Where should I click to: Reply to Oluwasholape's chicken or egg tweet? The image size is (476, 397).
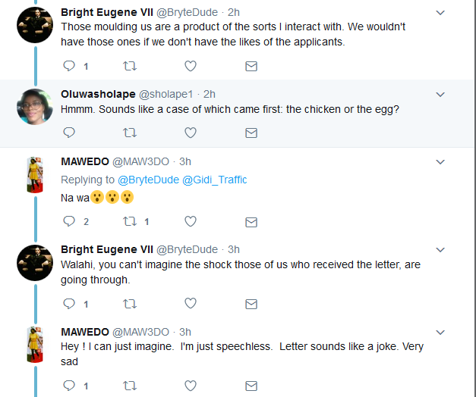(69, 133)
